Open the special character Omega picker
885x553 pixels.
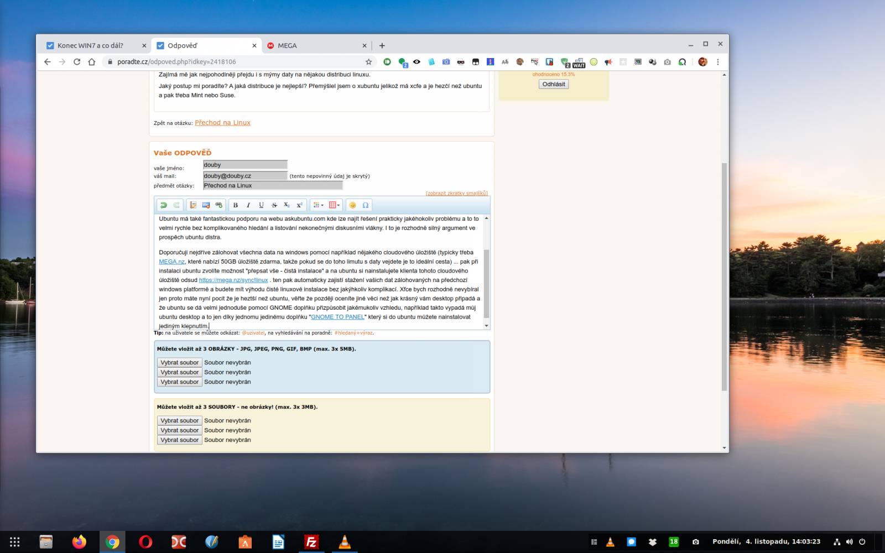[x=365, y=205]
